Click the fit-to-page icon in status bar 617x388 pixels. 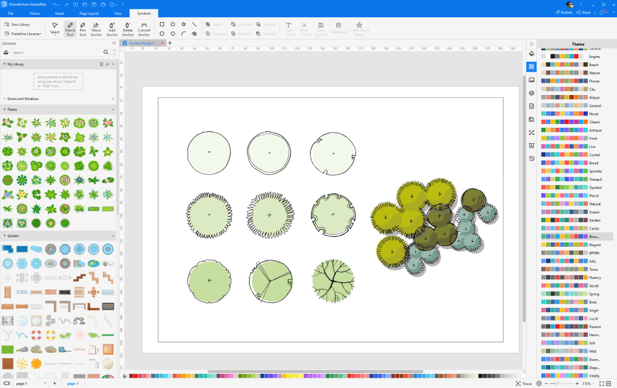tap(601, 384)
